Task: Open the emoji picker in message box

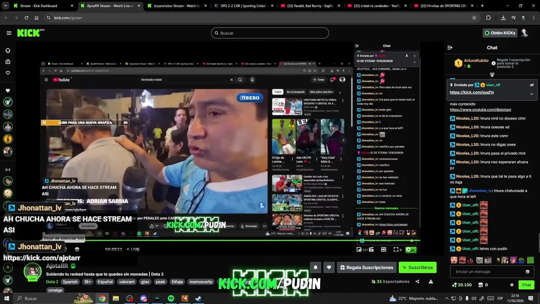Action: point(527,271)
